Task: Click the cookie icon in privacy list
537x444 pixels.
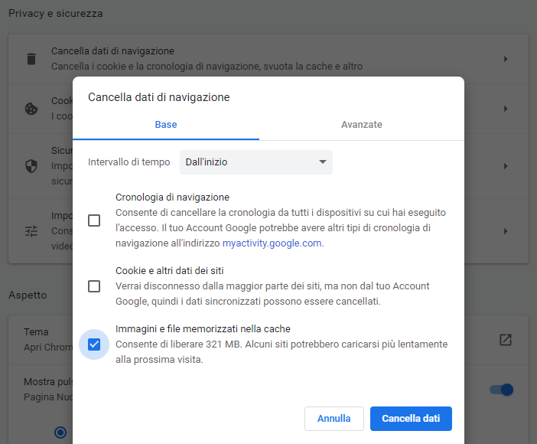Action: (31, 109)
